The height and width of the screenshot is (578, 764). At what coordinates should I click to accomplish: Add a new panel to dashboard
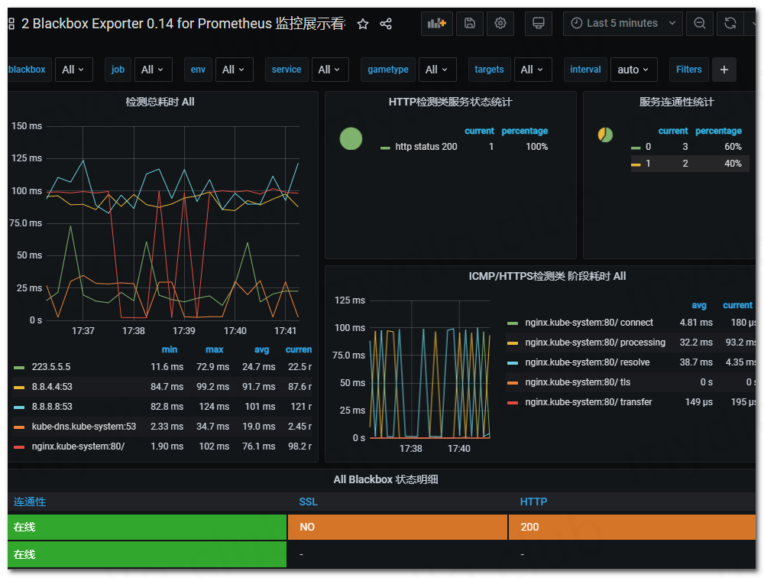(x=436, y=24)
